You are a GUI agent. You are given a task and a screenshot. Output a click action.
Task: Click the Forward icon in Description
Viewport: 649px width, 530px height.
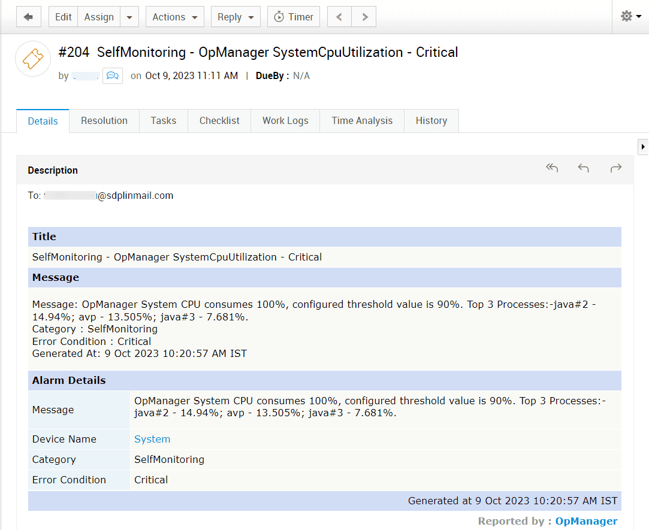[x=616, y=168]
